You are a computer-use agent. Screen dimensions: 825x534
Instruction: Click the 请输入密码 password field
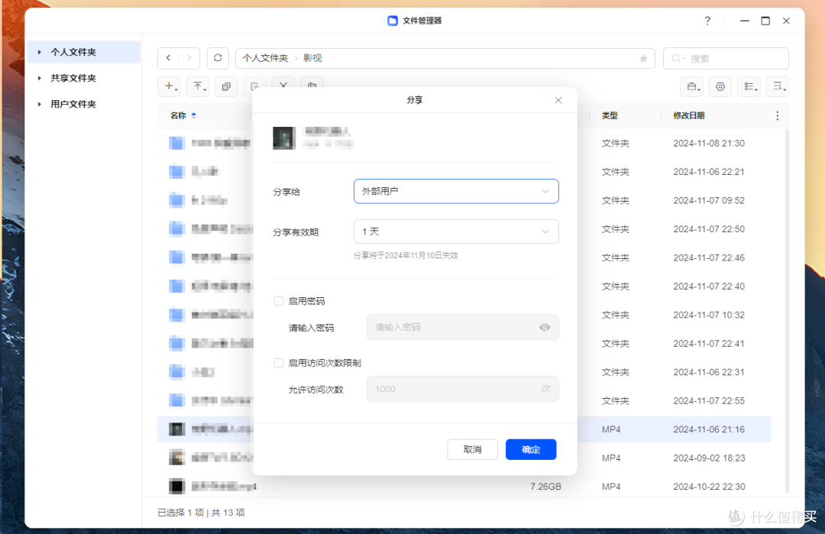[x=462, y=327]
